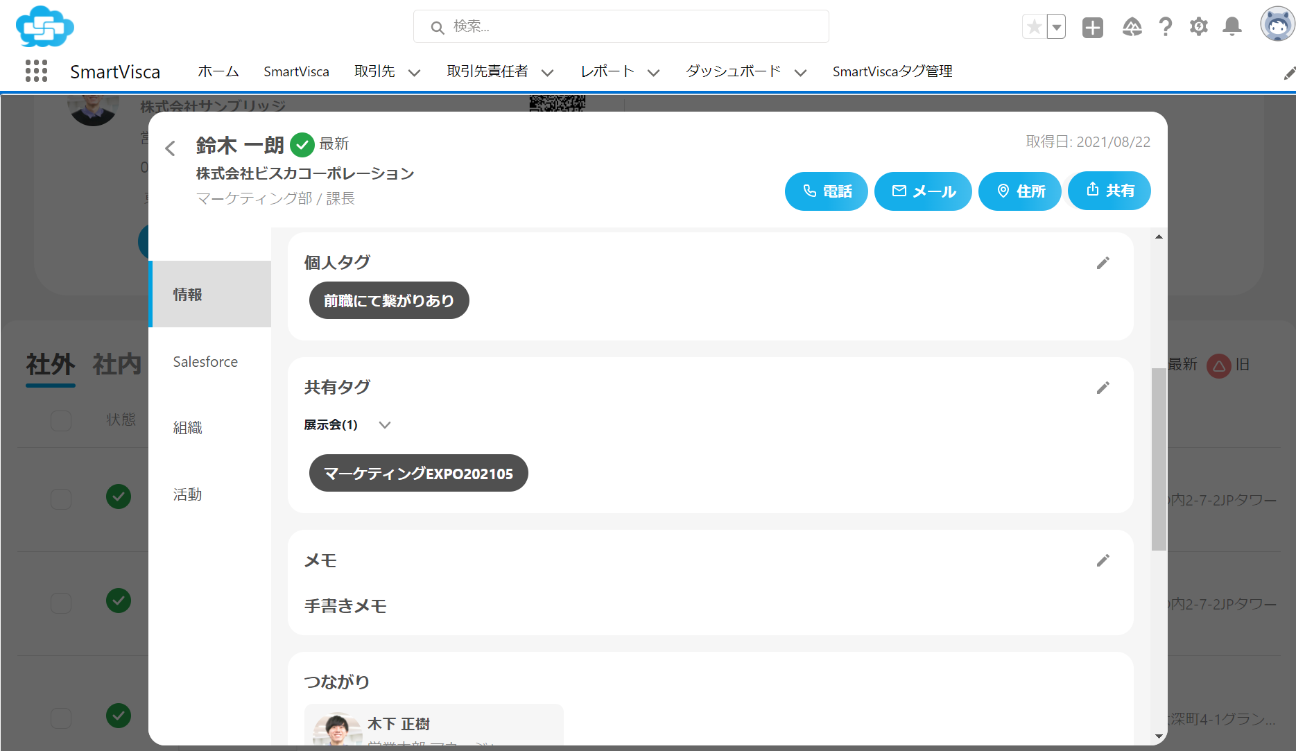The width and height of the screenshot is (1296, 751).
Task: Open the レポート nav item
Action: (607, 71)
